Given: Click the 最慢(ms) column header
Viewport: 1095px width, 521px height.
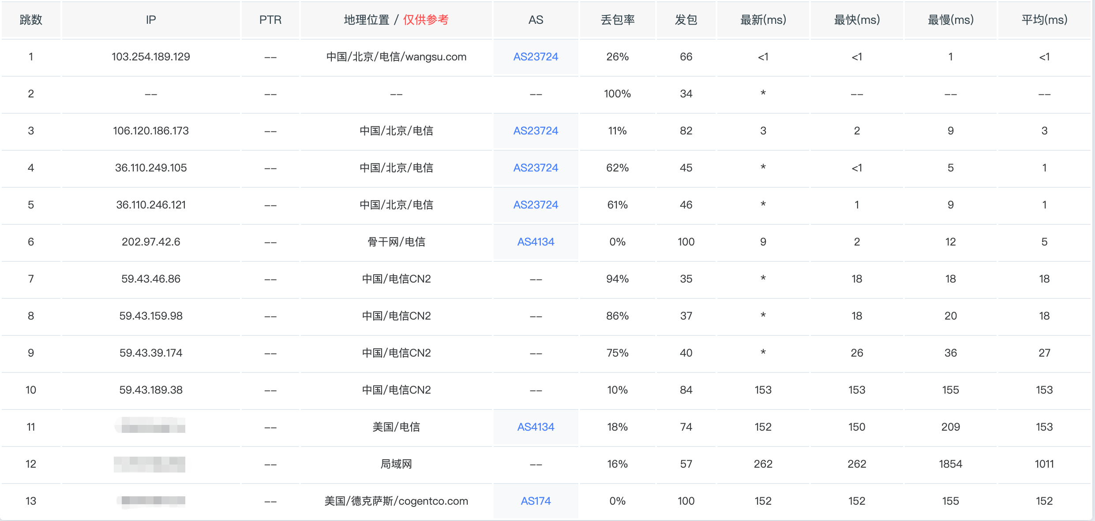Looking at the screenshot, I should pos(950,20).
